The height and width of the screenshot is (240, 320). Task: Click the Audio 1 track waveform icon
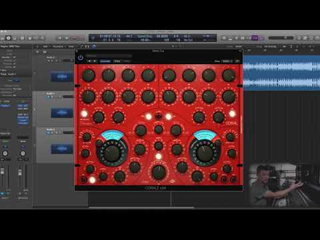[x=62, y=77]
